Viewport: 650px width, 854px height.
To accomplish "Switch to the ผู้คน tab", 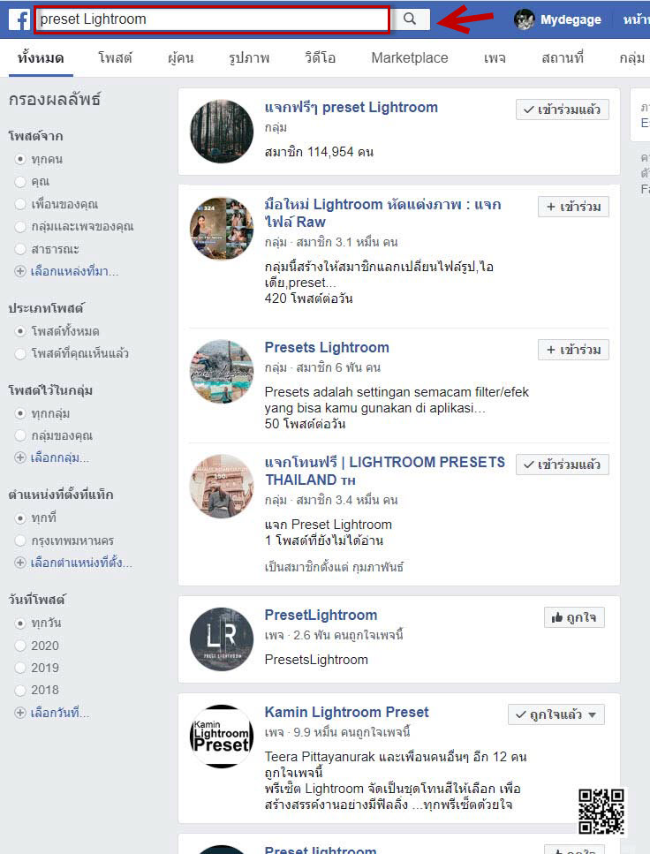I will (x=181, y=57).
